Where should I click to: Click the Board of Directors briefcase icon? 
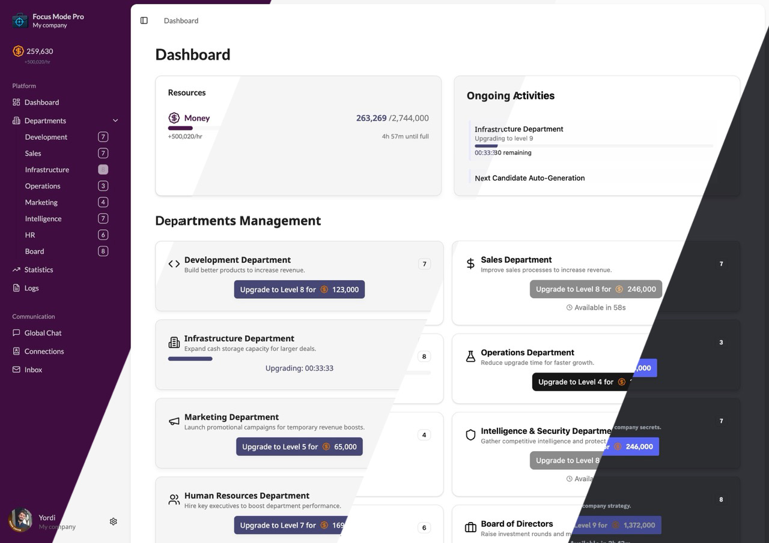(x=470, y=528)
